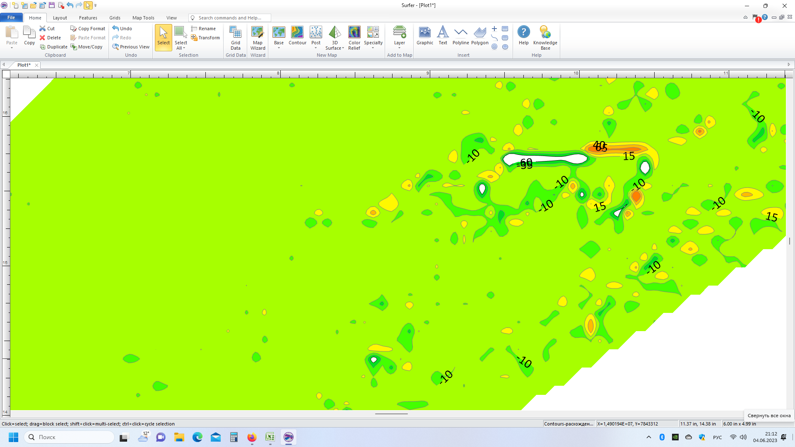This screenshot has height=447, width=795.
Task: Click Previous View button
Action: [131, 47]
